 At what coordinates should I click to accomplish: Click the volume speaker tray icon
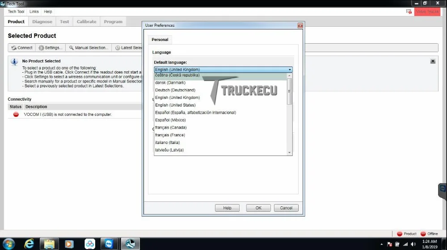tap(413, 244)
